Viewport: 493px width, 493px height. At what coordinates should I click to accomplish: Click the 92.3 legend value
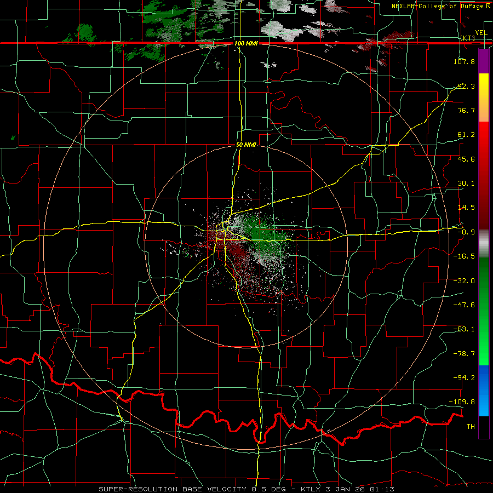(466, 86)
